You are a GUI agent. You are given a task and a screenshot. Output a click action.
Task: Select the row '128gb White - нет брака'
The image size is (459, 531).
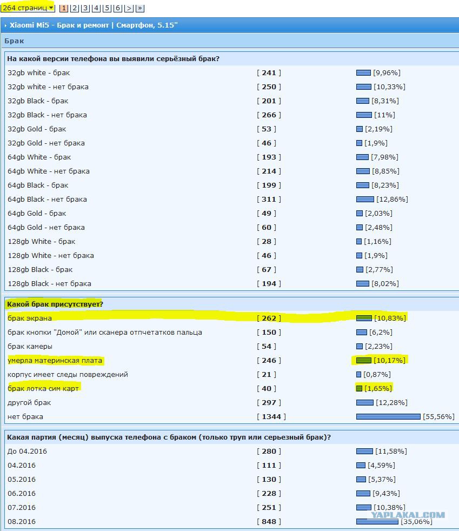click(231, 255)
